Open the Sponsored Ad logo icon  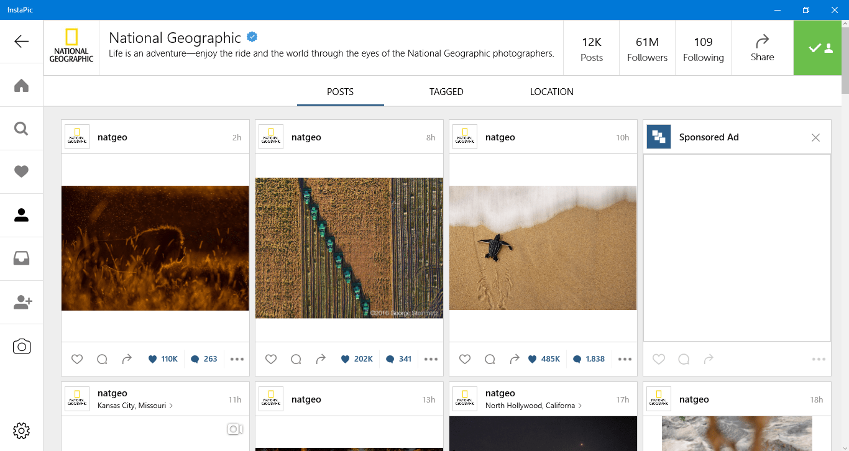659,137
